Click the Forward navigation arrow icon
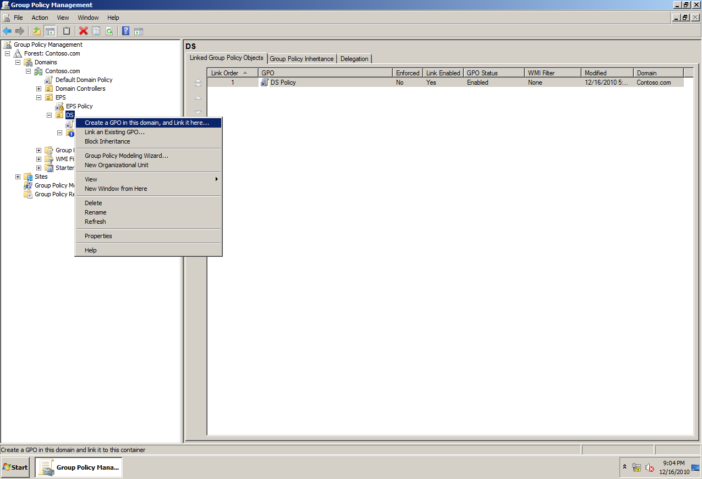The height and width of the screenshot is (479, 702). click(21, 31)
